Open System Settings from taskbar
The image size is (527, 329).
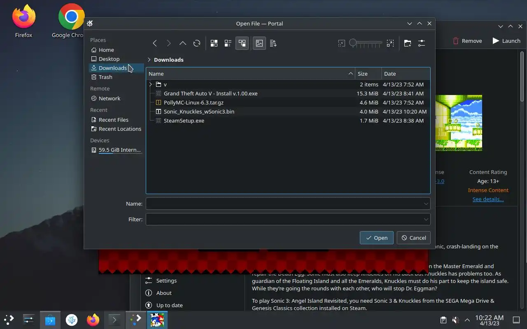click(x=29, y=320)
